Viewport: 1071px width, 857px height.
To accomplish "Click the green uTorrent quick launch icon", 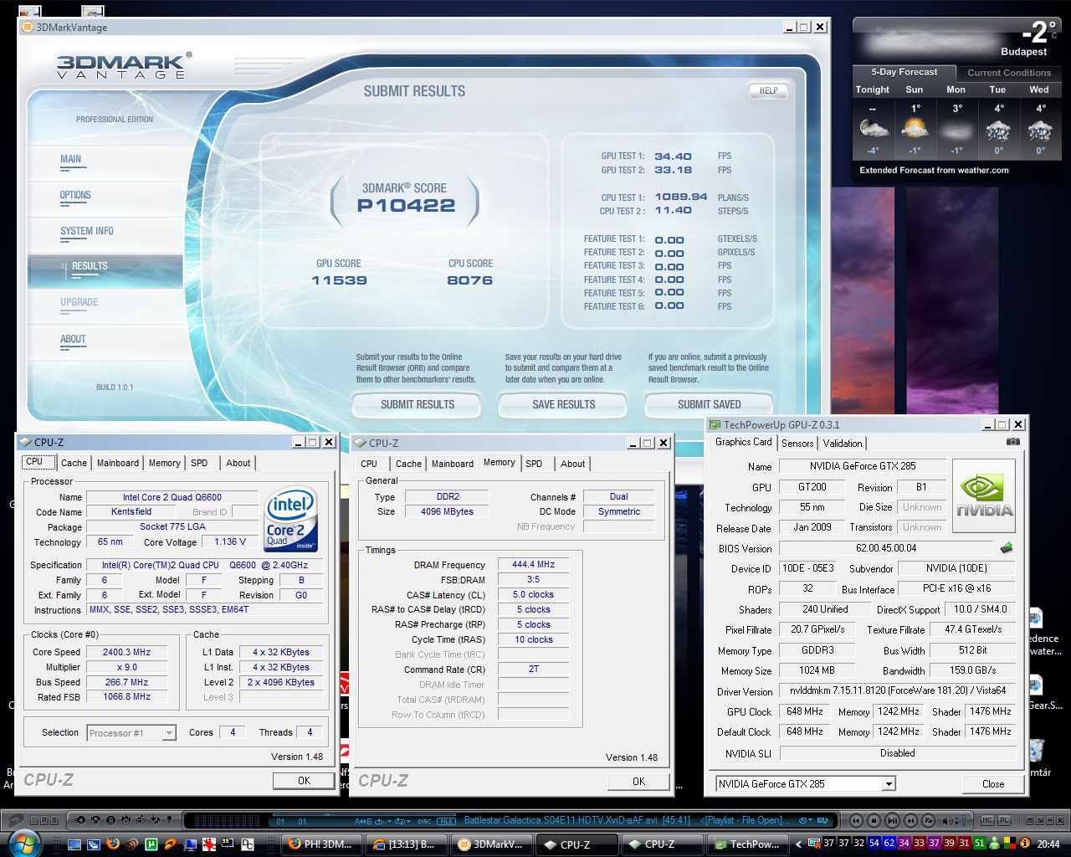I will [151, 844].
